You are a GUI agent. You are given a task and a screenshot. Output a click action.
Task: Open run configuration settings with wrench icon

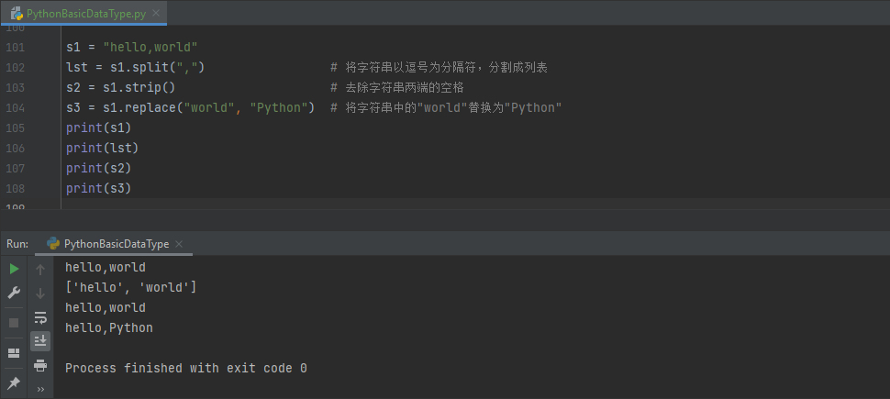point(14,293)
